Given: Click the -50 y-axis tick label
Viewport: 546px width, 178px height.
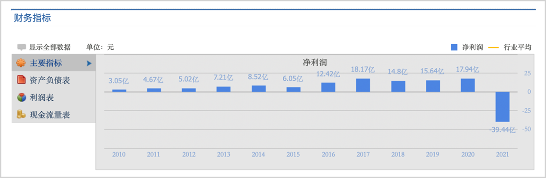Looking at the screenshot, I should 526,129.
